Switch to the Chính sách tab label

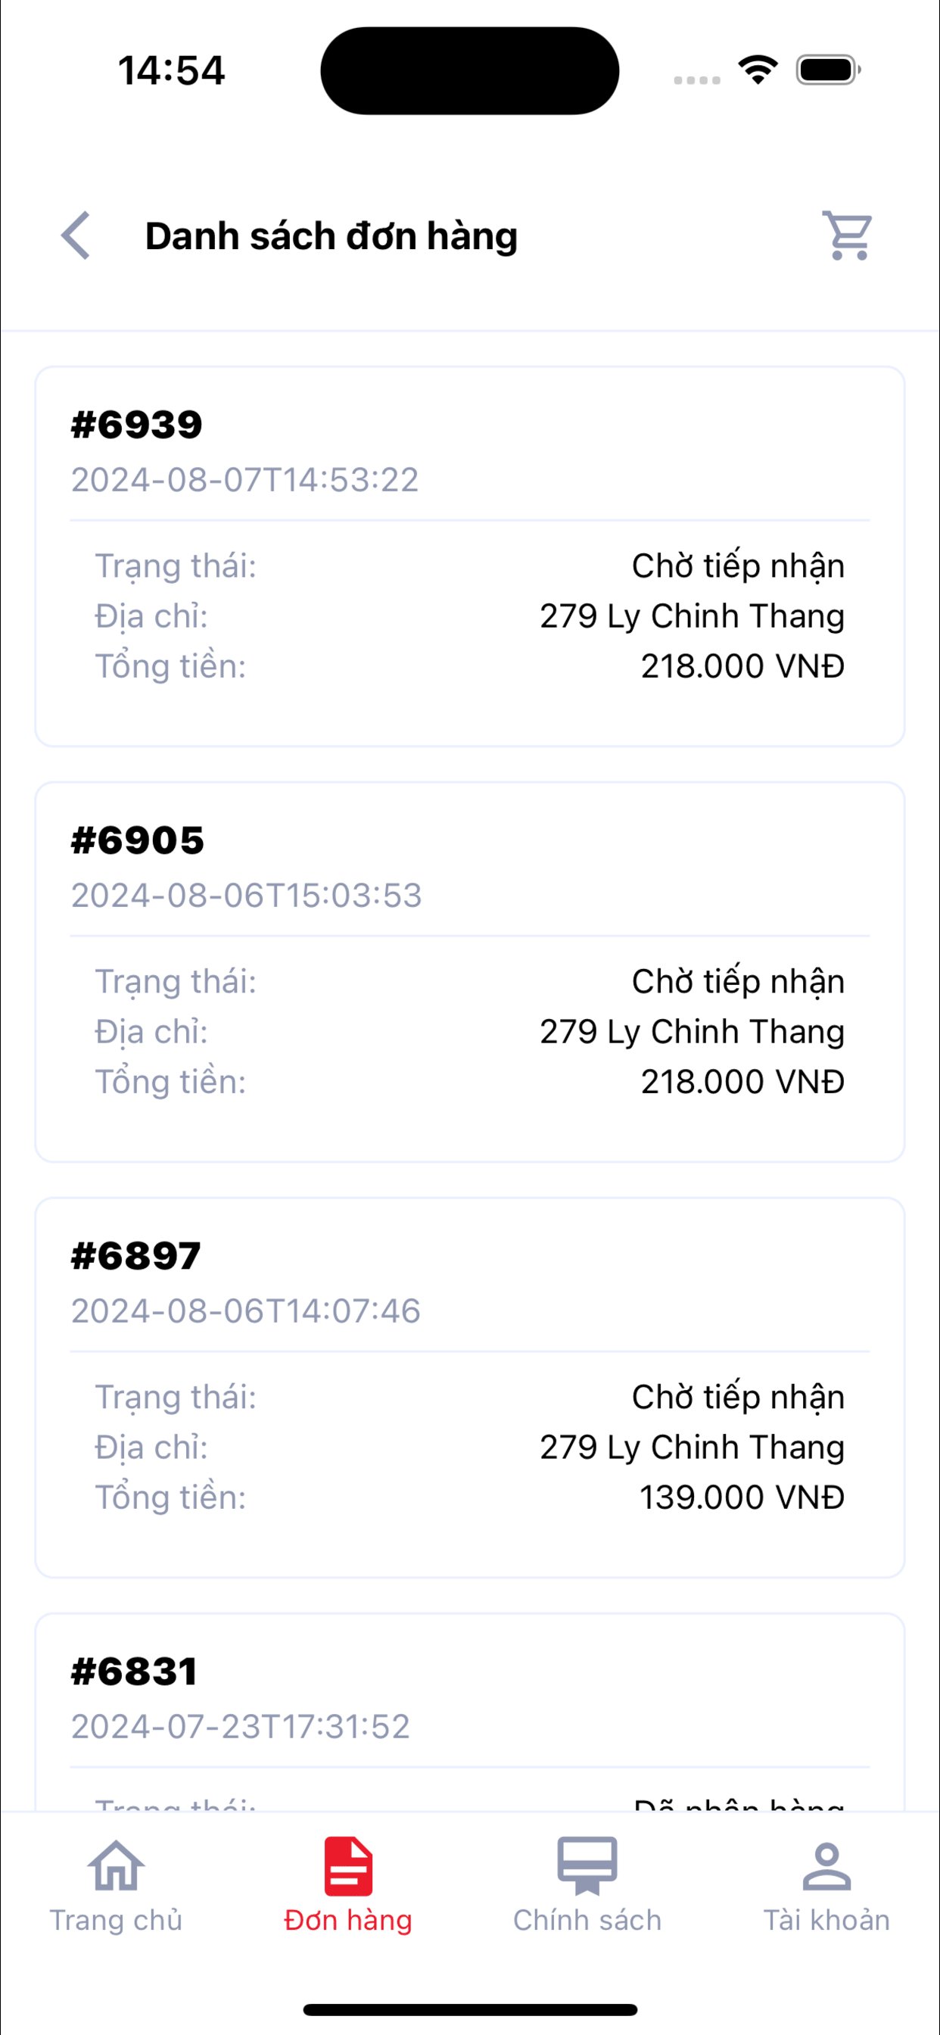pos(587,1921)
